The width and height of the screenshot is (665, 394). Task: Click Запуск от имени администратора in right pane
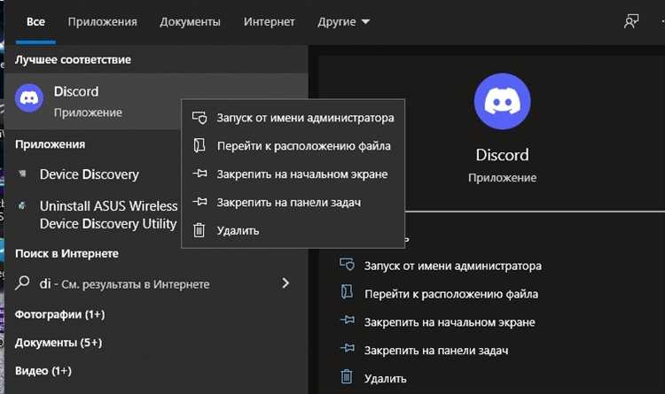tap(452, 266)
